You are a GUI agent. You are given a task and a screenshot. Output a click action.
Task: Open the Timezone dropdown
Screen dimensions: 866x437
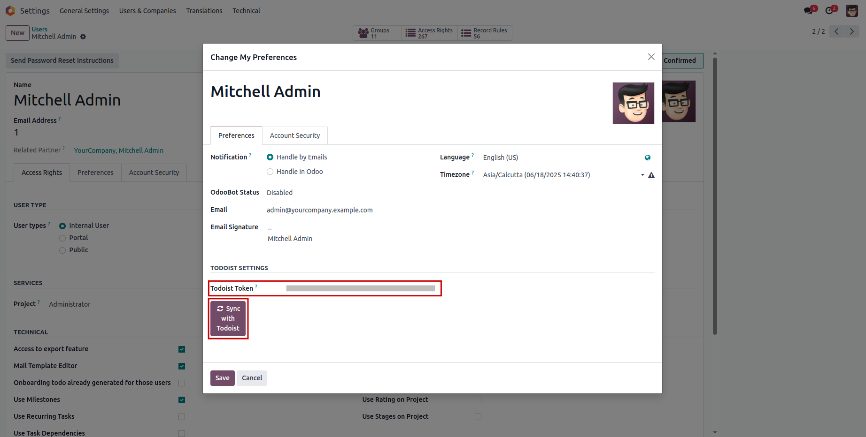[564, 175]
